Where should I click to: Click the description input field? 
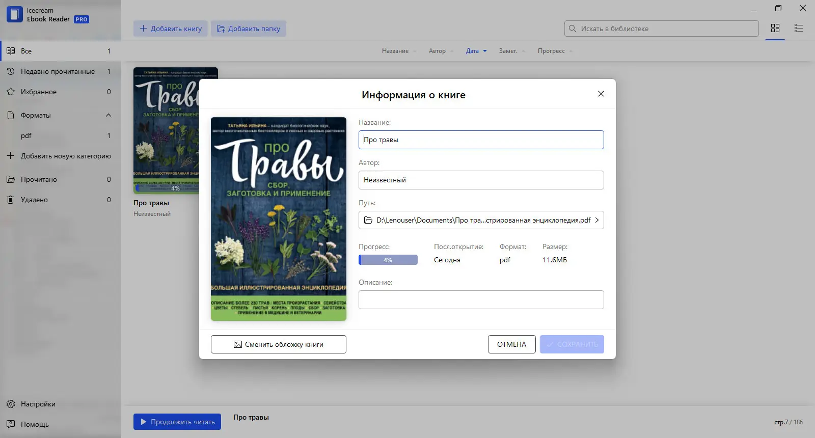pyautogui.click(x=481, y=299)
